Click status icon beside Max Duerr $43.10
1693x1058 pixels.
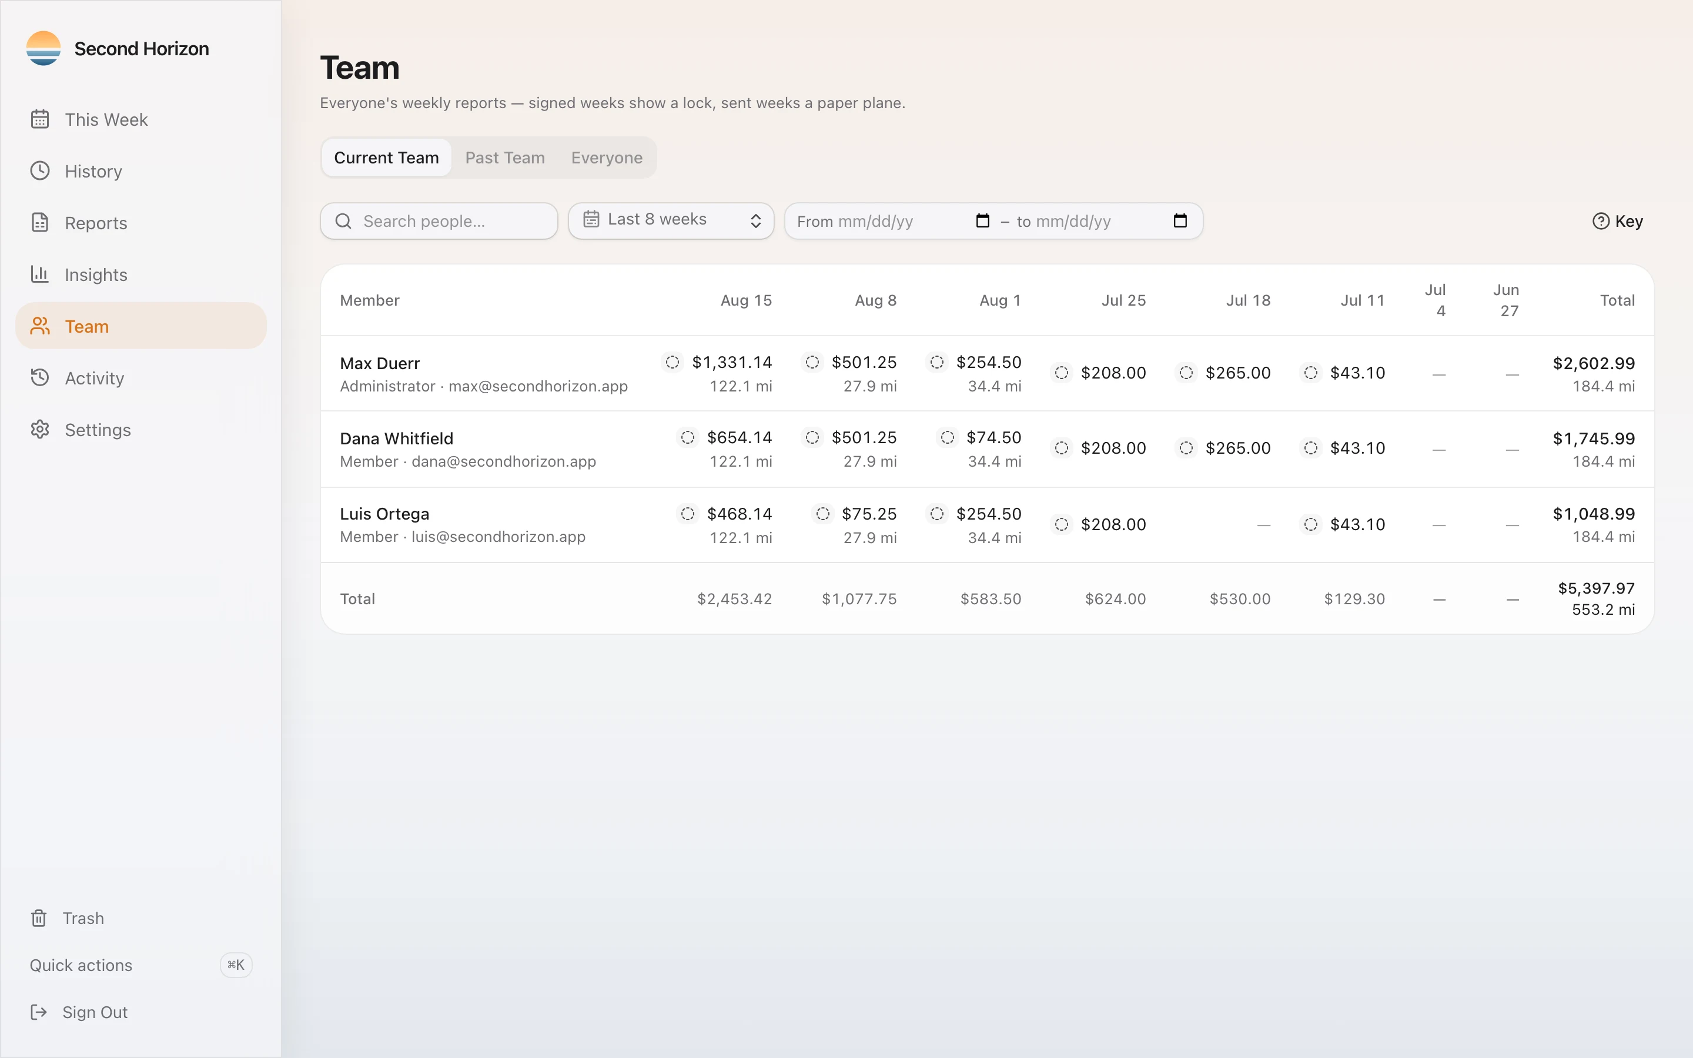tap(1311, 372)
